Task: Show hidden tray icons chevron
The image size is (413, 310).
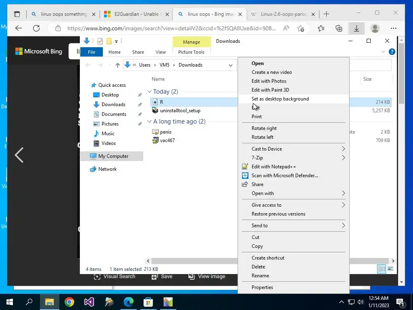Action: 341,302
